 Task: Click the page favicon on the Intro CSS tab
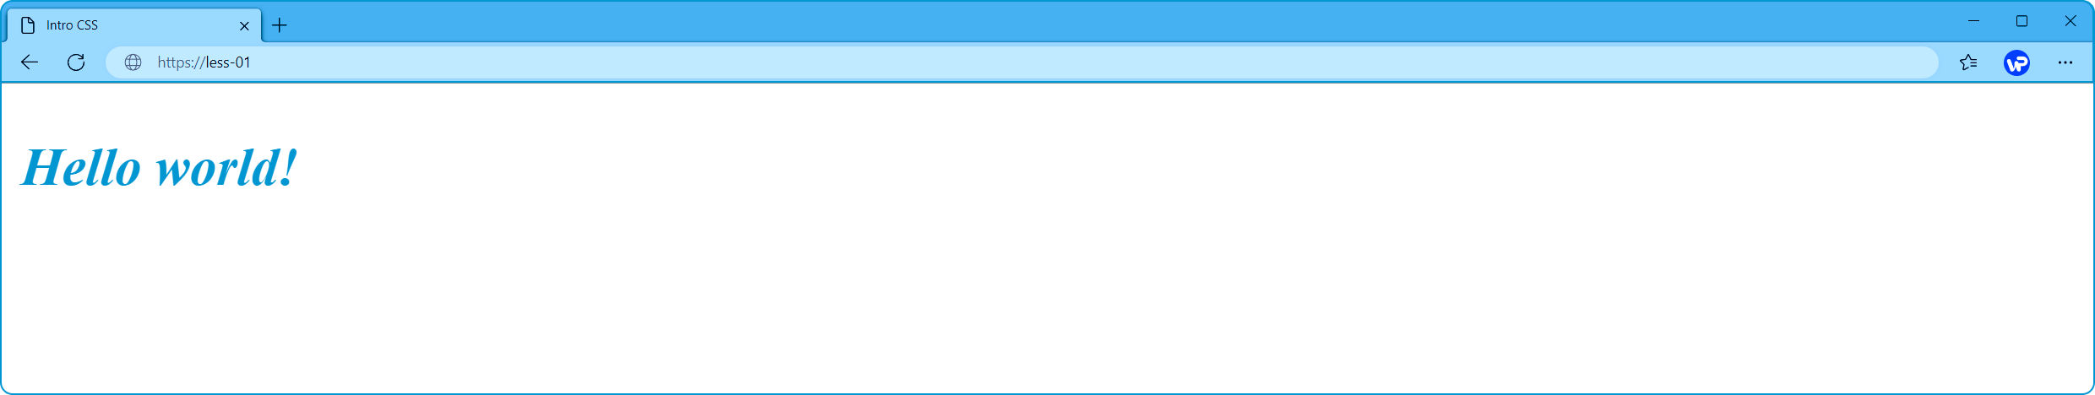coord(28,25)
